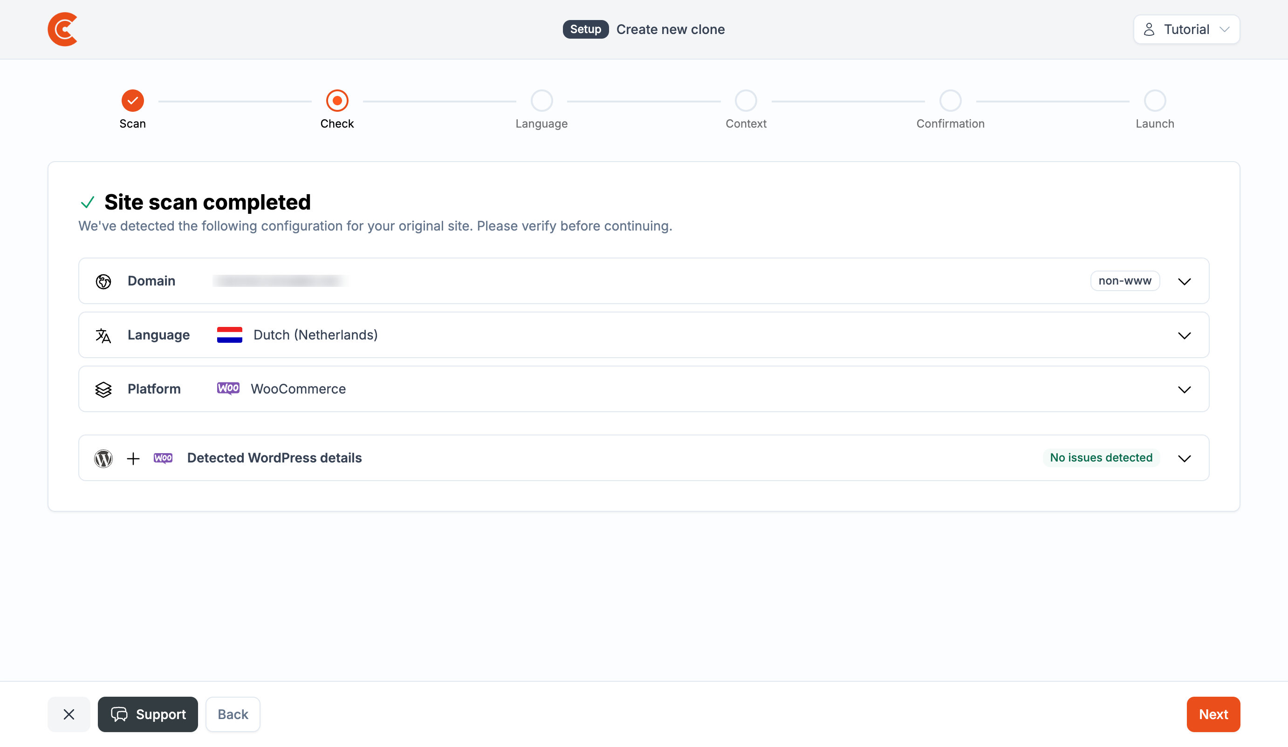Click the globe icon in the Domain row
This screenshot has width=1288, height=747.
103,282
